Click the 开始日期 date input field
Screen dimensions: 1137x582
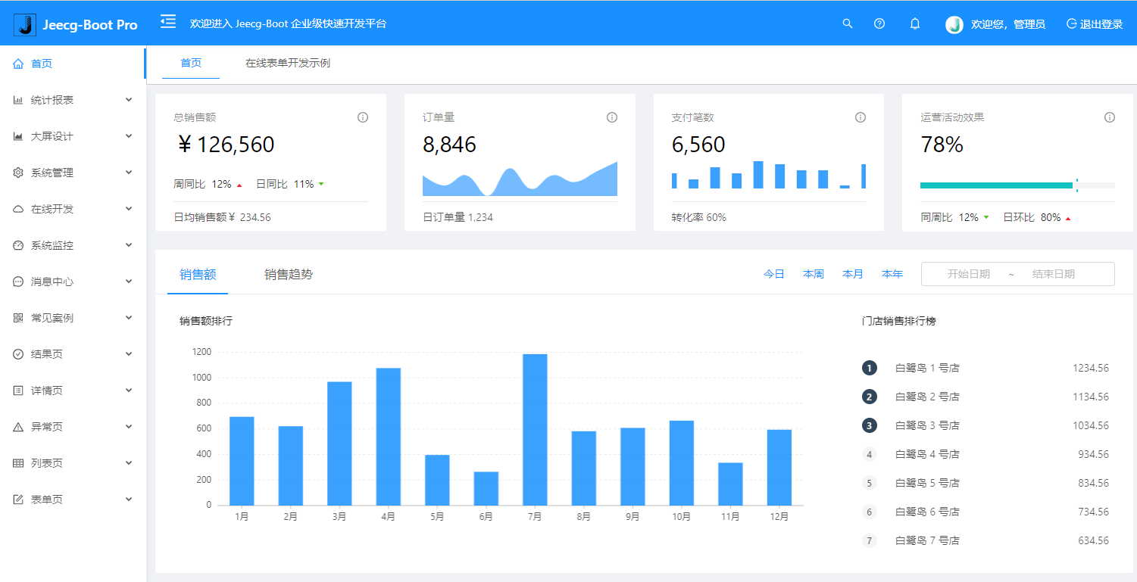point(968,274)
